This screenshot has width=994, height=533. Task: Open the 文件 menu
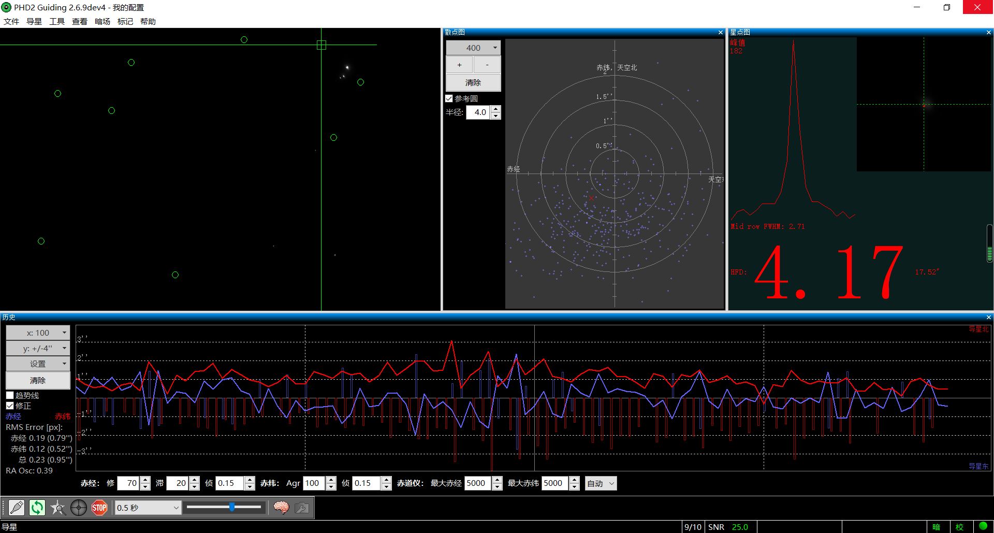(x=11, y=21)
